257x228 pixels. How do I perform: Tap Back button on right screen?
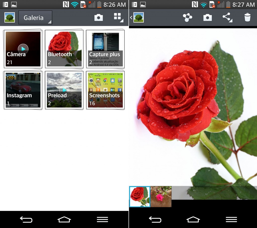coord(155,219)
